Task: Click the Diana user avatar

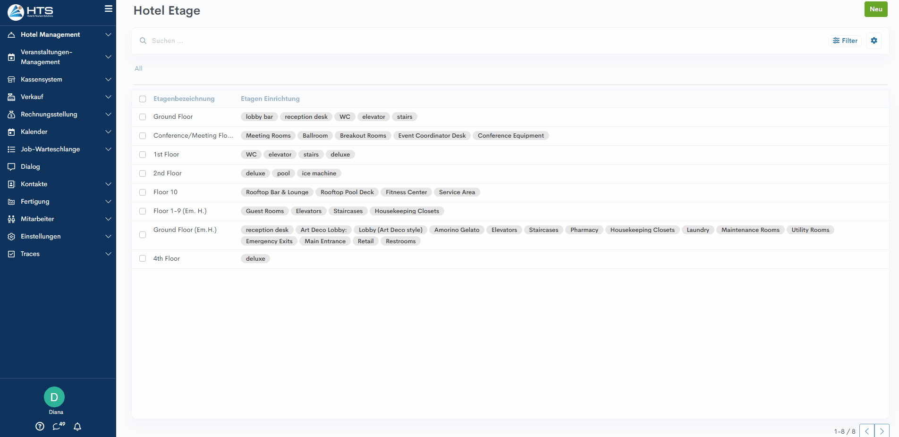Action: pos(54,397)
